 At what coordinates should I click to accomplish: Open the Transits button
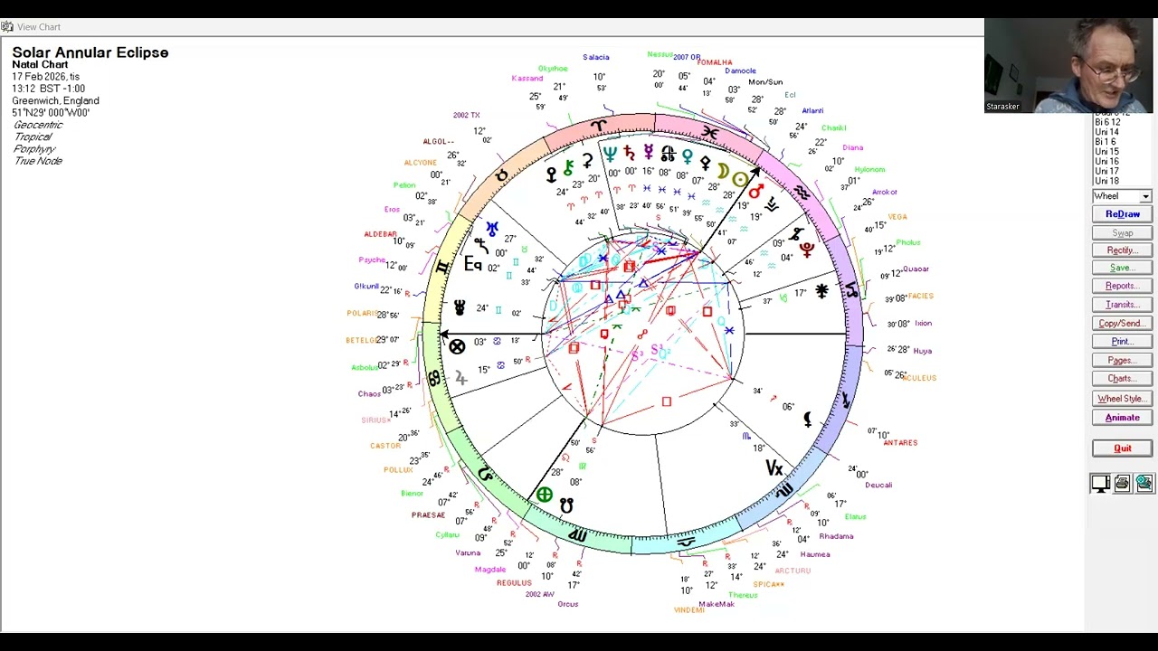[1122, 305]
